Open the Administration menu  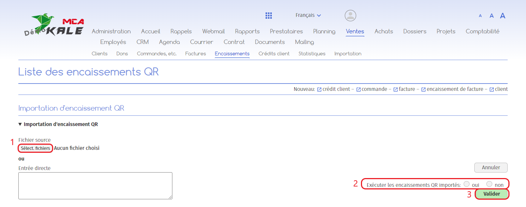[x=111, y=32]
